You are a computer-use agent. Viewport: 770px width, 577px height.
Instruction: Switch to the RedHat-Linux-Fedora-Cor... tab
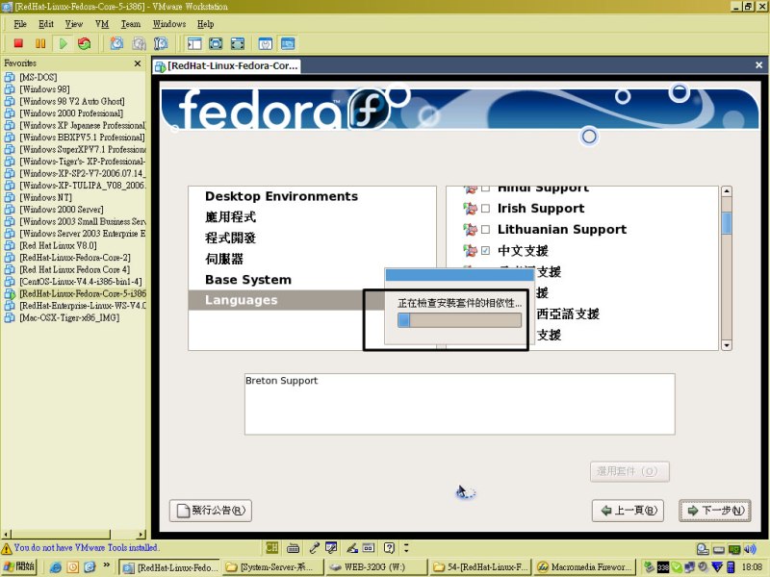point(227,65)
